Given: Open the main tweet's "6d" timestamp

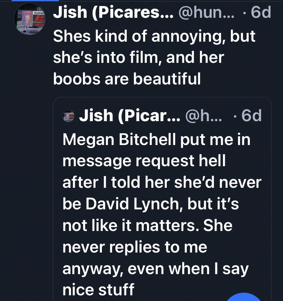Looking at the screenshot, I should (261, 13).
